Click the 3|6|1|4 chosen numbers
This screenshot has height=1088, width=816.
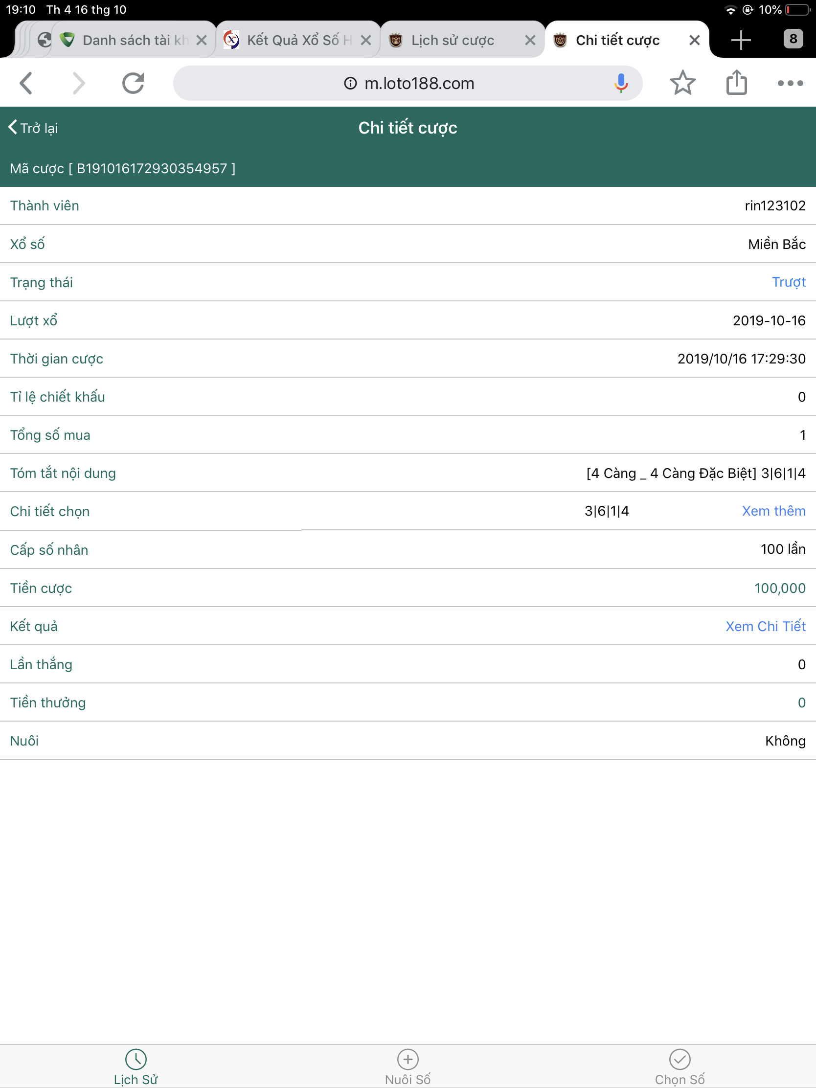[607, 511]
